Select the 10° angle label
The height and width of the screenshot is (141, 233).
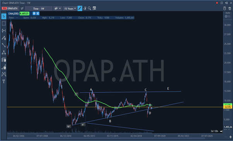pyautogui.click(x=69, y=126)
